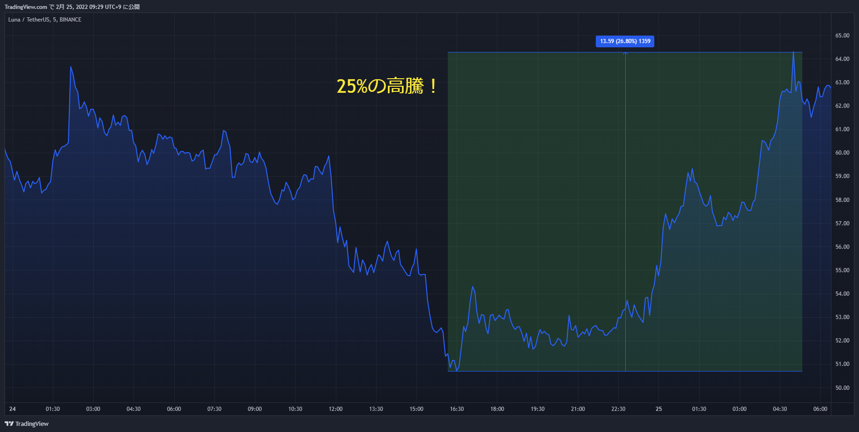Click the 52.00 price axis label
Viewport: 859px width, 432px height.
tap(842, 341)
